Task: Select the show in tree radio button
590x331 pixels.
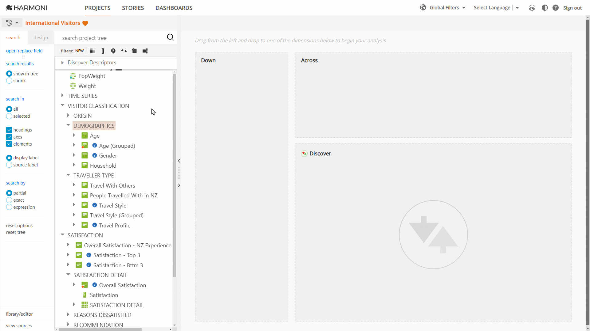Action: (9, 74)
